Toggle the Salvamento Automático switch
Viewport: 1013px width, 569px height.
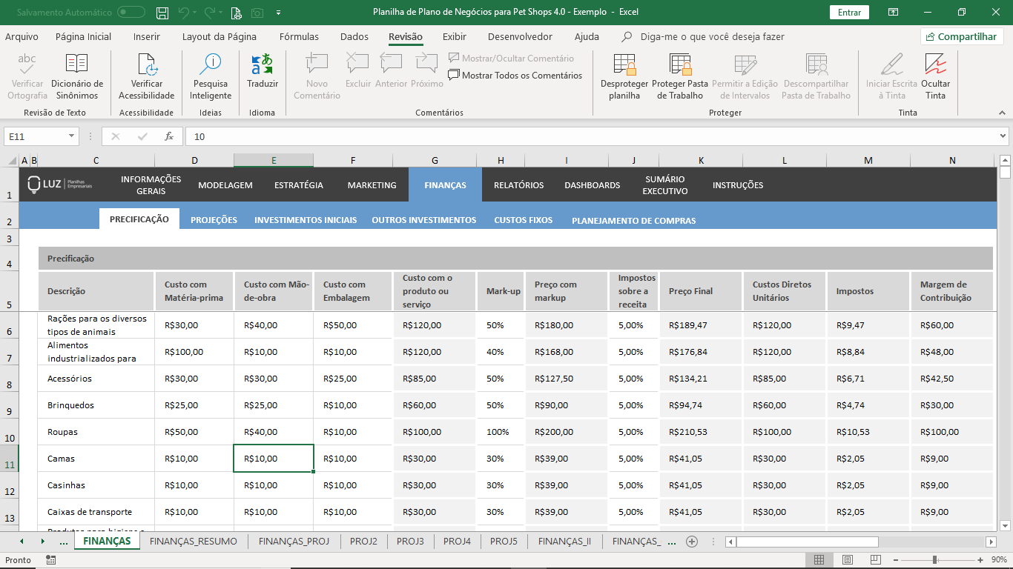click(x=131, y=13)
